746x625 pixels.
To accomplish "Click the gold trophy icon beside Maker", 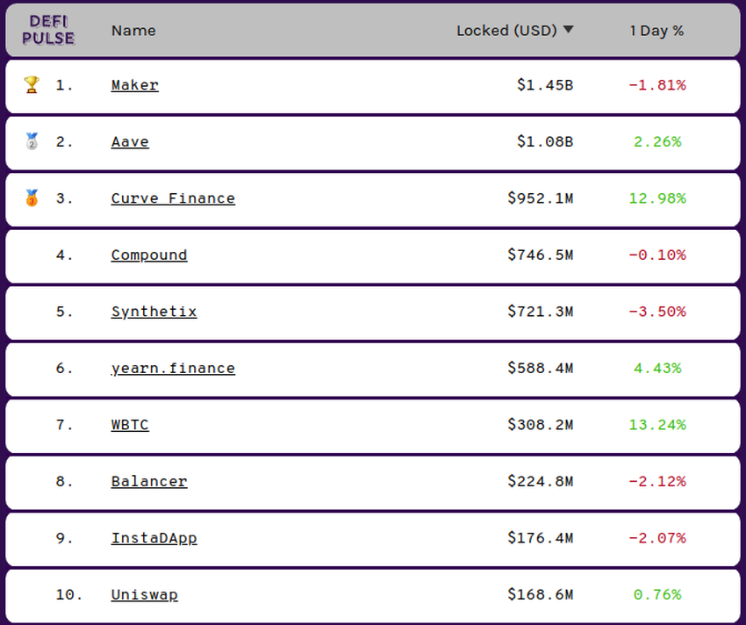I will [x=32, y=85].
